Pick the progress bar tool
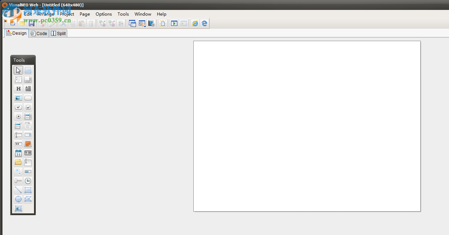The image size is (449, 235). click(x=28, y=172)
